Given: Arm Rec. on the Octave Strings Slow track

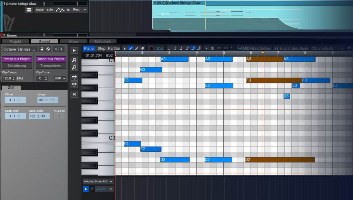Looking at the screenshot, I should pos(77,10).
